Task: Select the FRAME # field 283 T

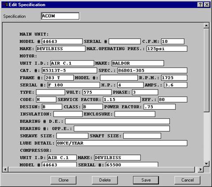Action: click(59, 78)
